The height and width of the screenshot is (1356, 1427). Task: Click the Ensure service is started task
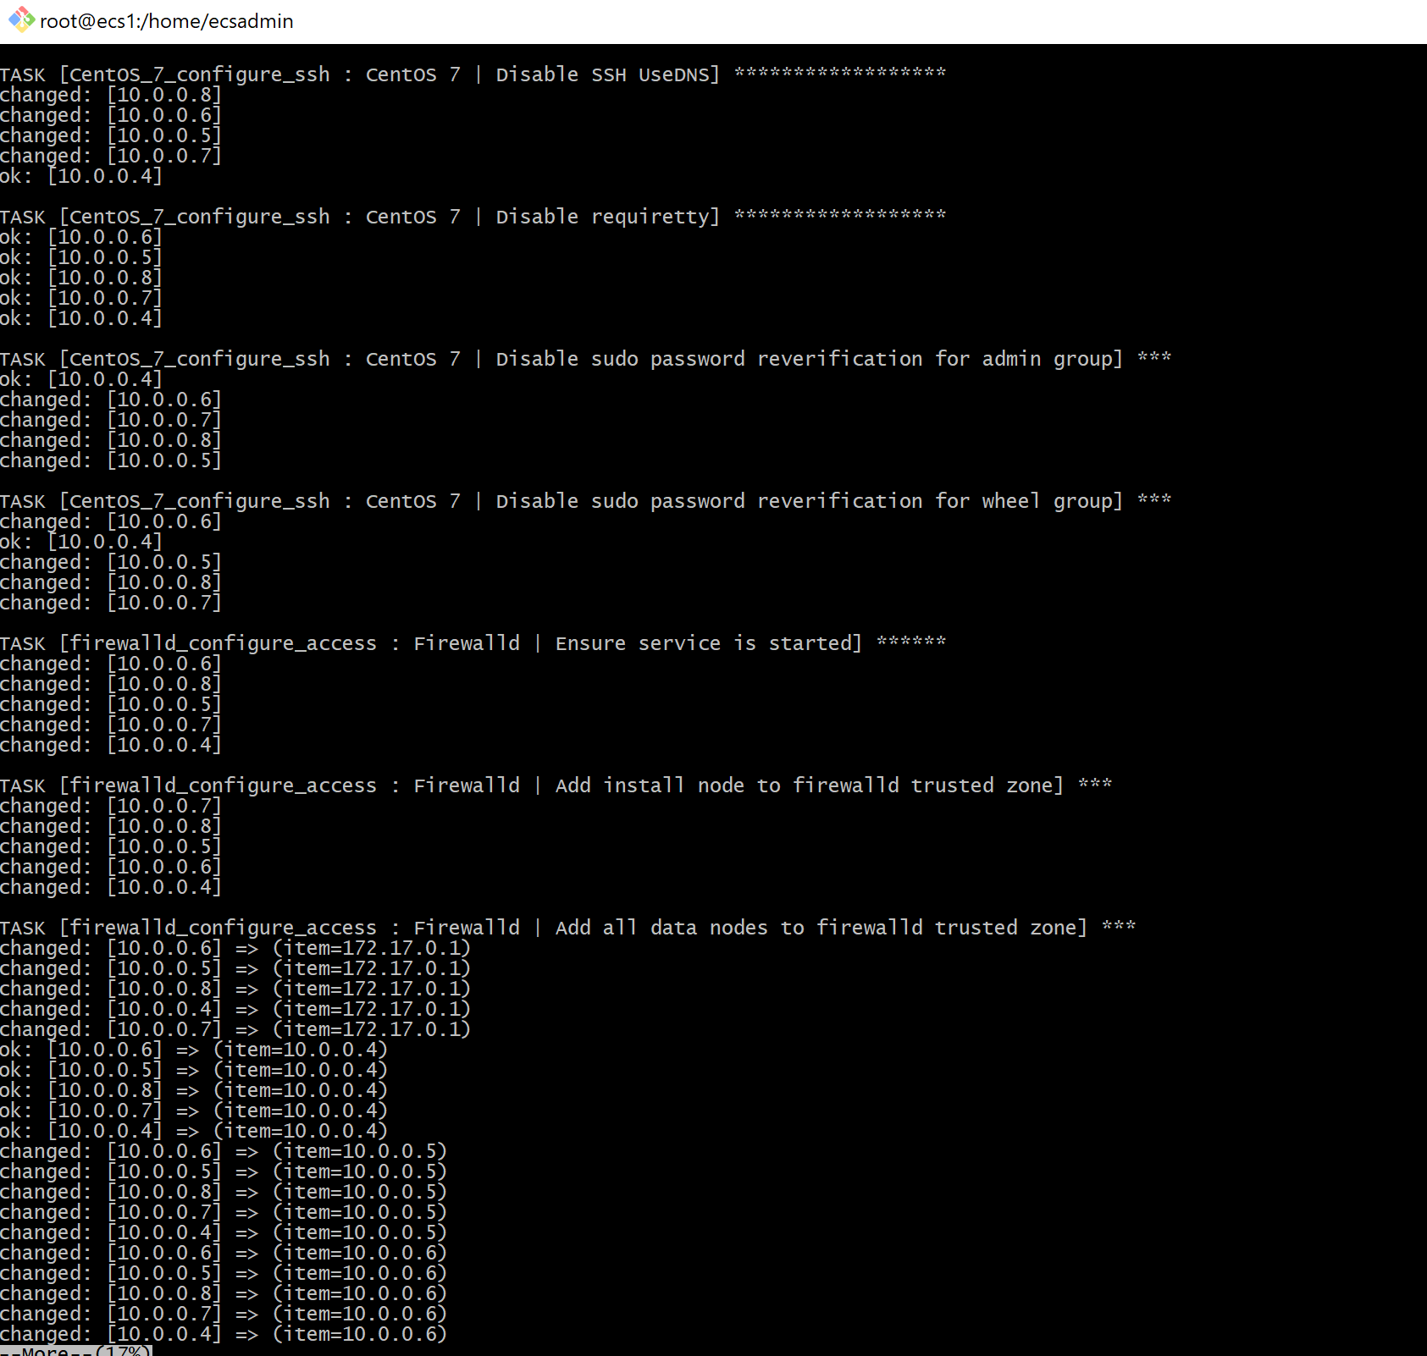473,643
